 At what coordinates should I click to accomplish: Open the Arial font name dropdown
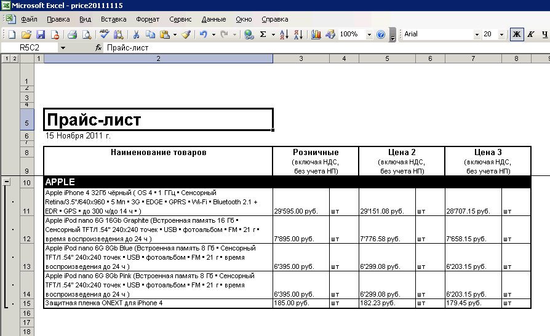point(477,34)
